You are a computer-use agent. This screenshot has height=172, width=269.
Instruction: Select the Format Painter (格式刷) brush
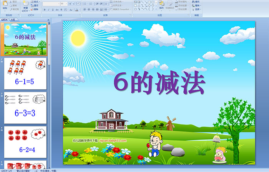tap(11, 9)
